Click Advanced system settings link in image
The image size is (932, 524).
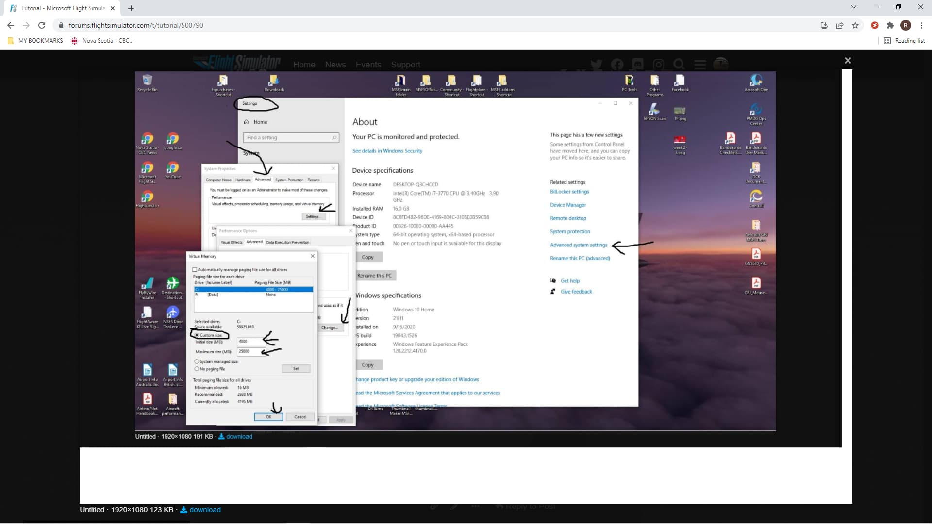[x=578, y=245]
